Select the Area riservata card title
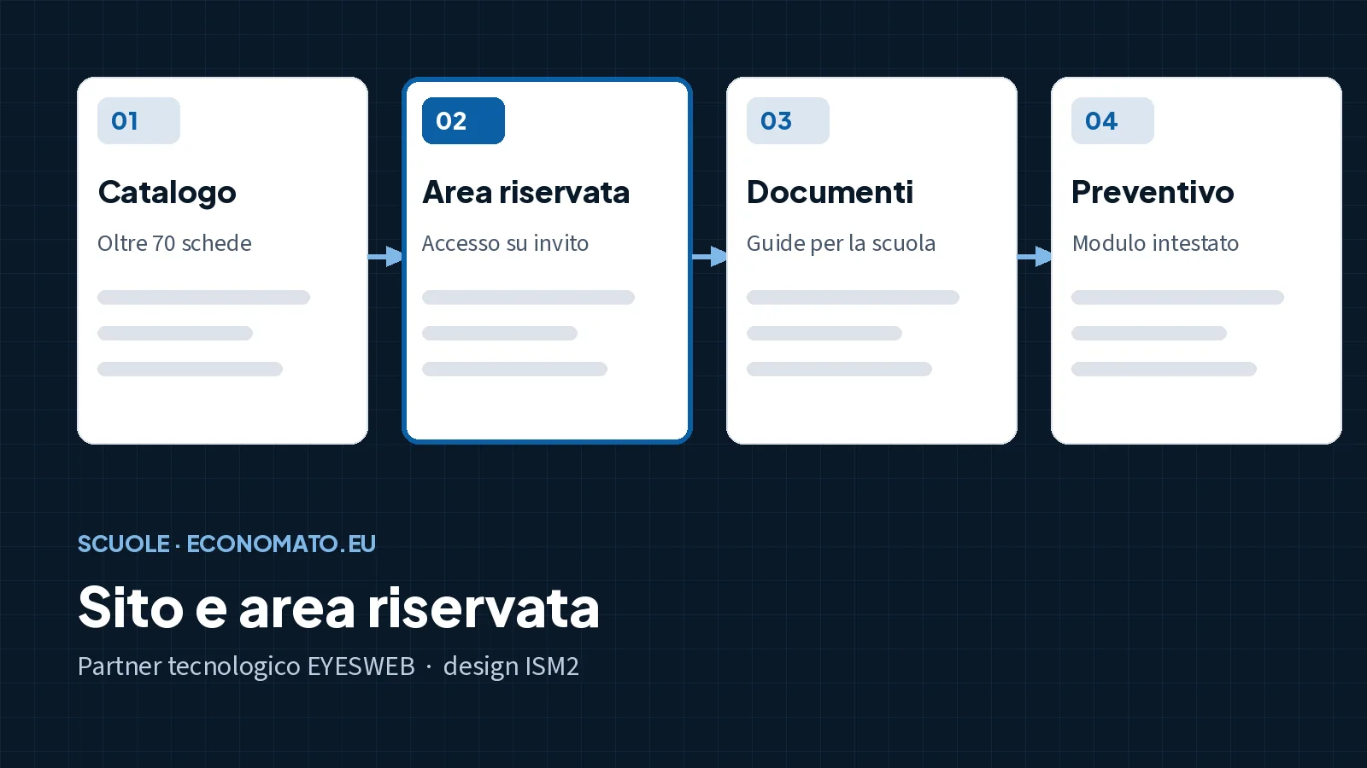The height and width of the screenshot is (768, 1367). click(526, 192)
